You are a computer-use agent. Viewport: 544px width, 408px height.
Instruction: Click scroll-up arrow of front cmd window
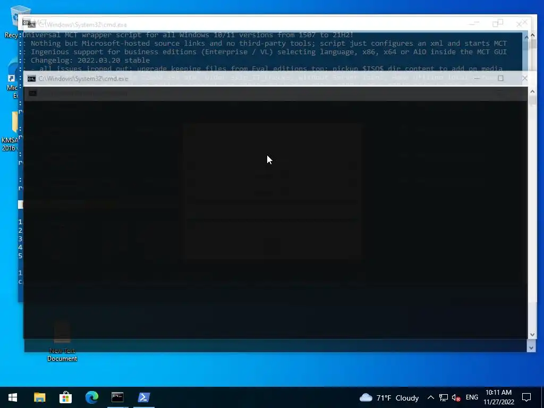point(532,91)
